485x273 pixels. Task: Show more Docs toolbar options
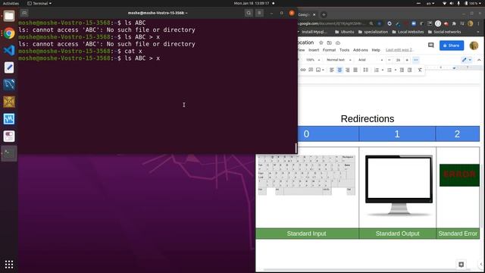(416, 60)
